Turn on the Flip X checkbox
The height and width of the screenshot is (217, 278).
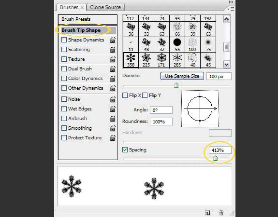point(125,95)
